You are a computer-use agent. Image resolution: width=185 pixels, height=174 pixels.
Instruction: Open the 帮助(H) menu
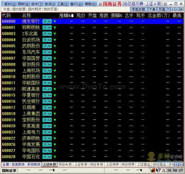tap(91, 4)
